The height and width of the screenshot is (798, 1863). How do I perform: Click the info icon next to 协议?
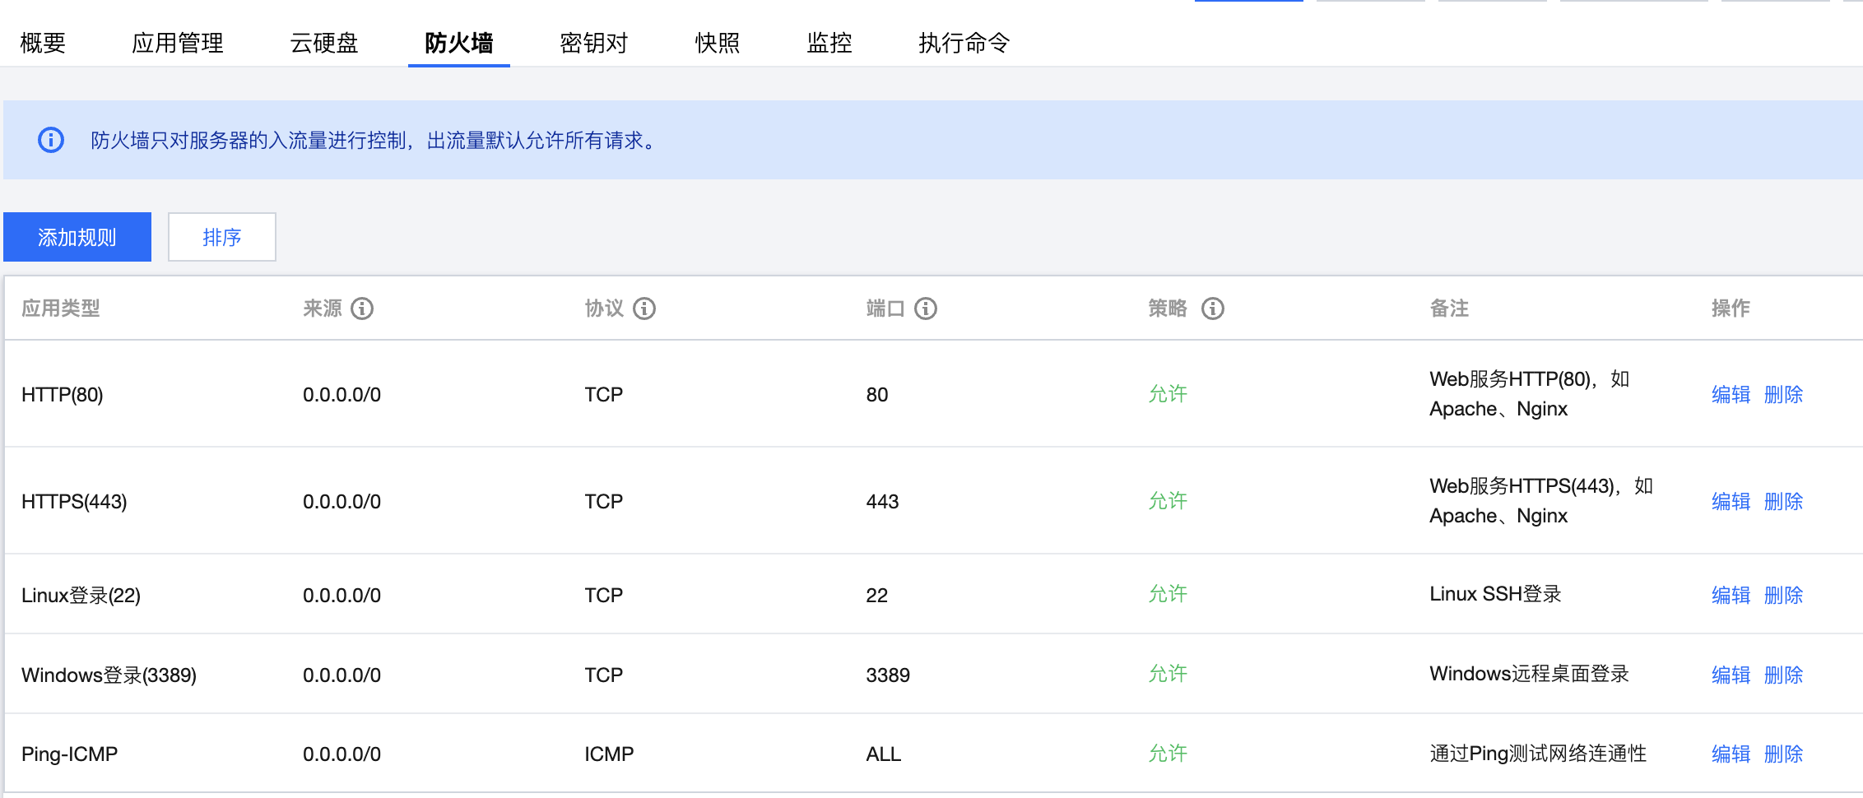pyautogui.click(x=644, y=309)
